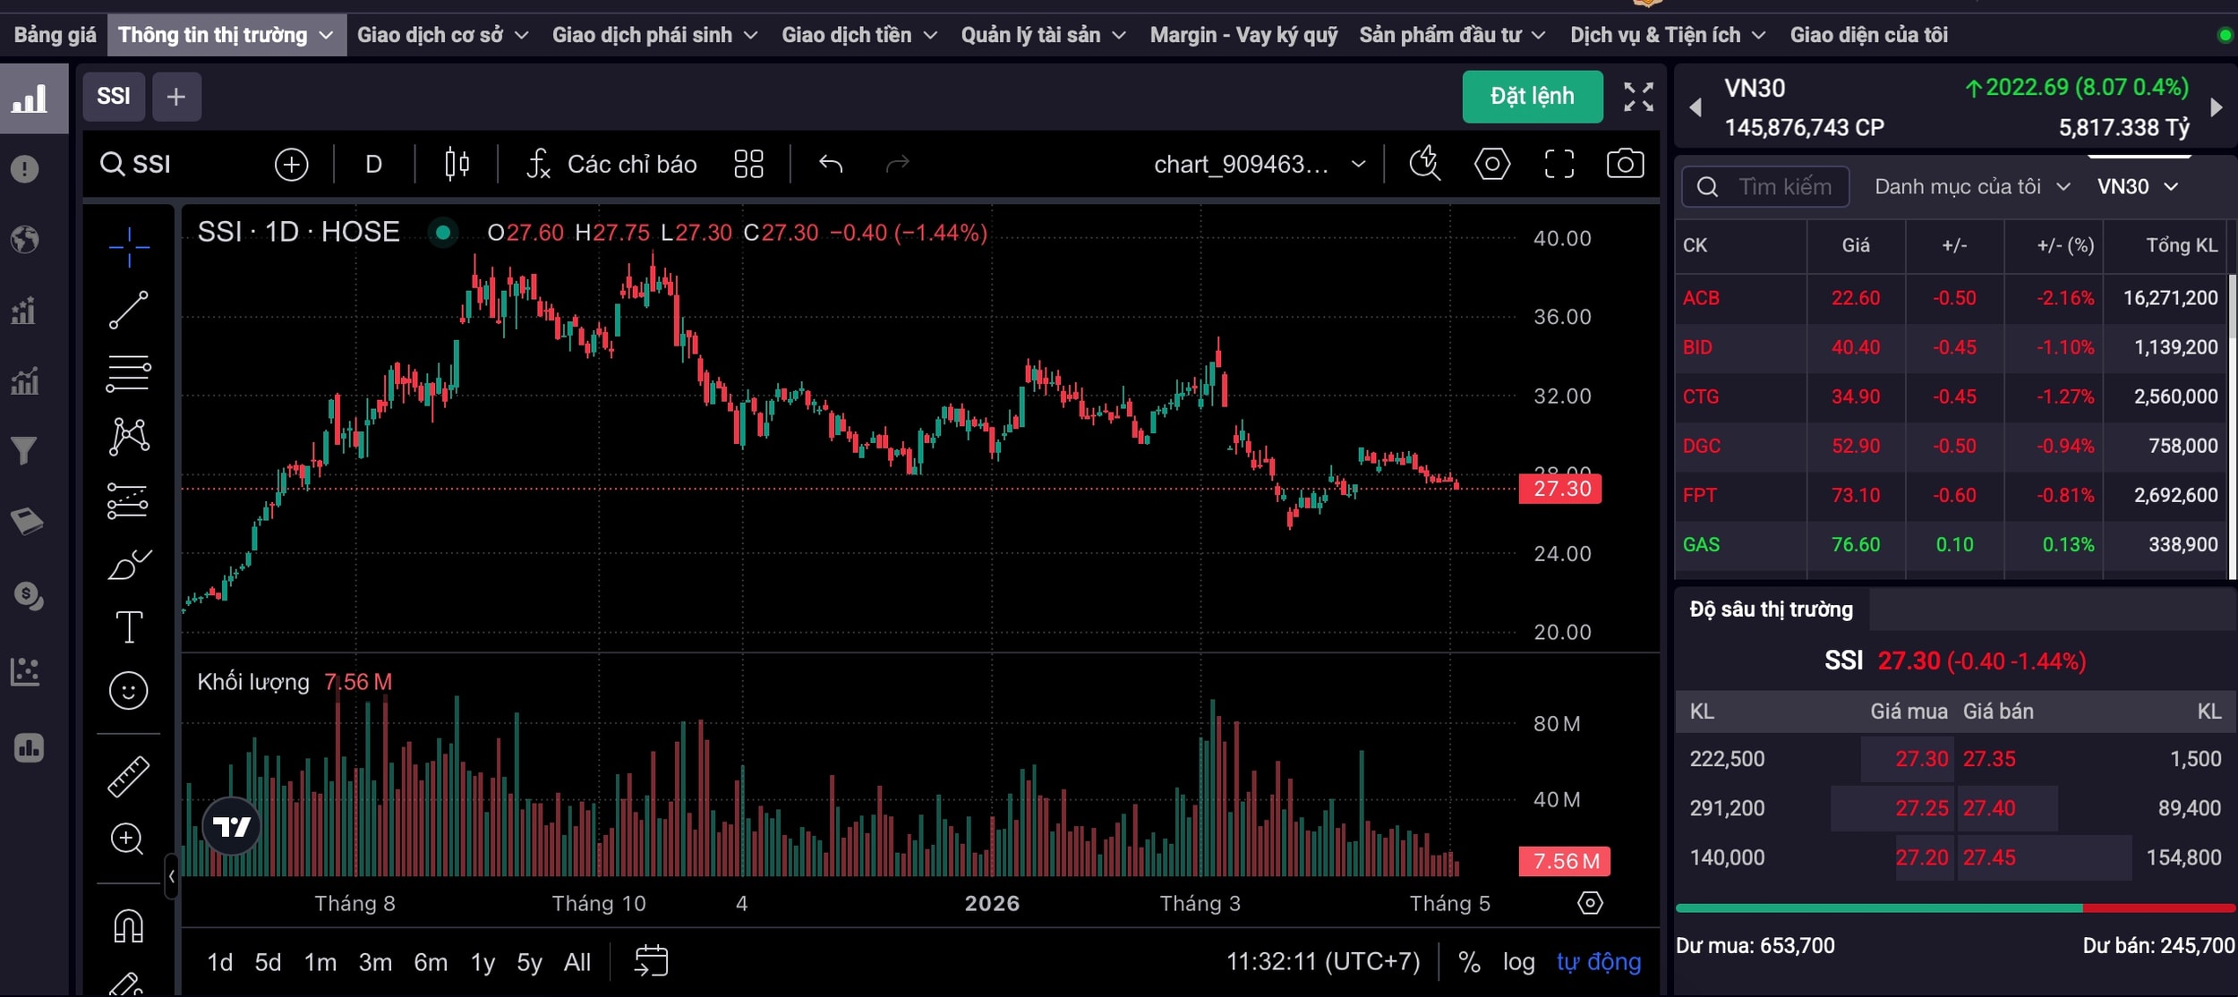Collapse the drawing toolbar side arrow

pyautogui.click(x=171, y=876)
